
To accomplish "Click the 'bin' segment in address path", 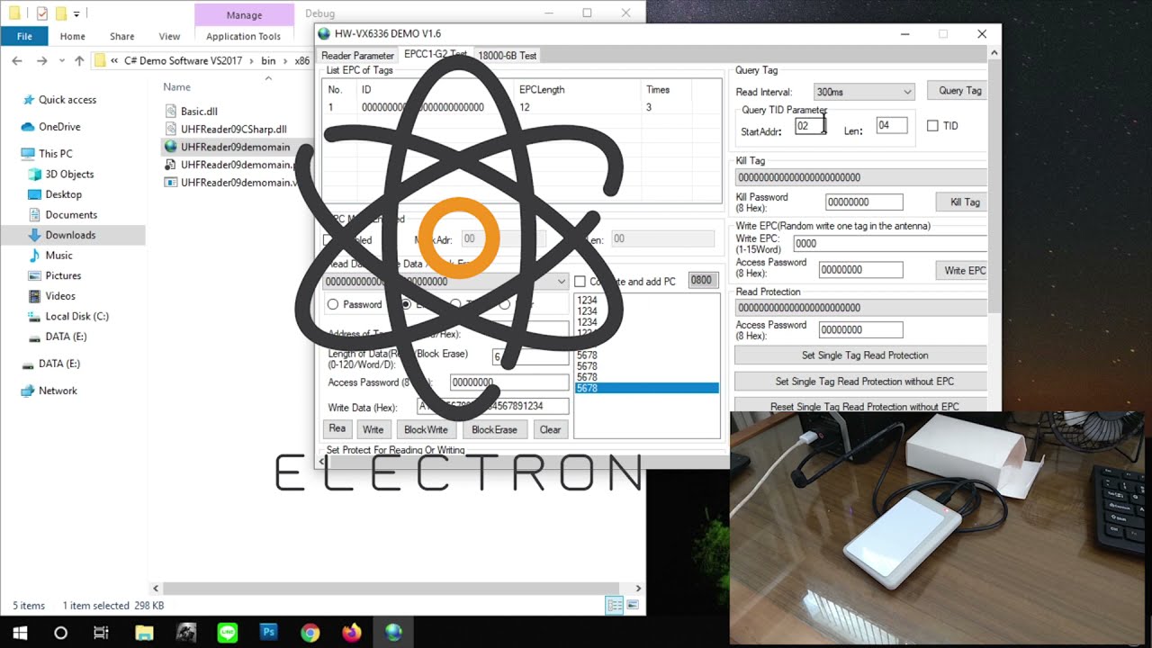I will pyautogui.click(x=268, y=61).
